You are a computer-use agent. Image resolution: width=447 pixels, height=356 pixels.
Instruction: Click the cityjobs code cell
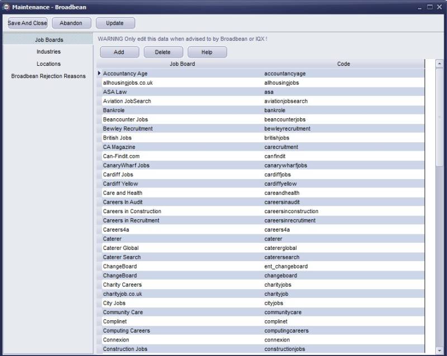point(344,303)
